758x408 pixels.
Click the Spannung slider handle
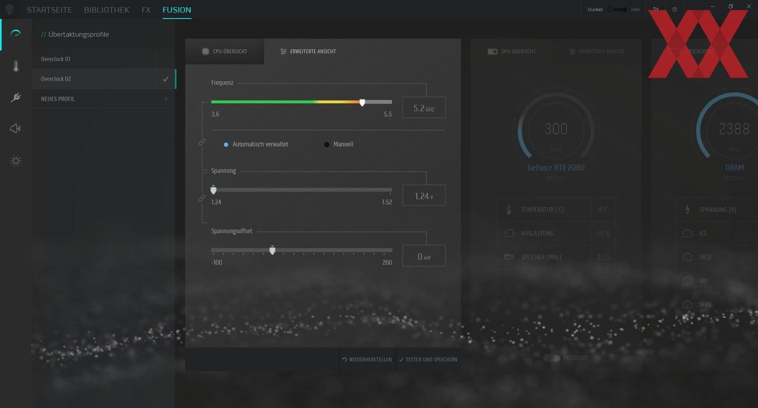click(x=213, y=190)
